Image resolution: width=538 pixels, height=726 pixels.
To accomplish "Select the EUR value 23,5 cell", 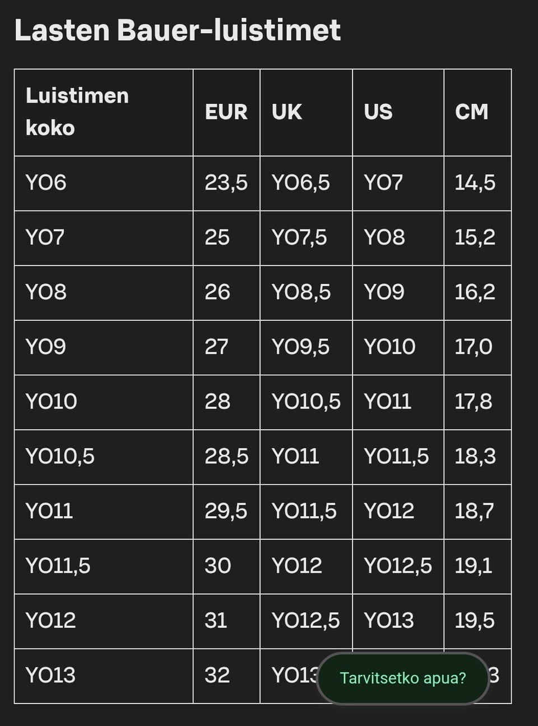I will (226, 183).
